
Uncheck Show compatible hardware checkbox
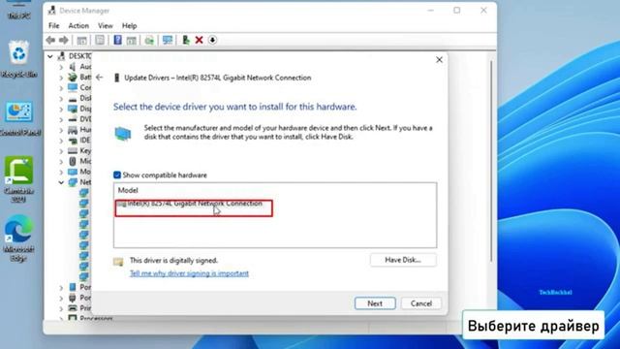117,174
